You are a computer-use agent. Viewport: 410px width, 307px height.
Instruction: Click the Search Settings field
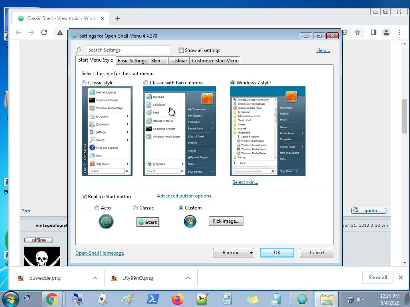click(128, 50)
